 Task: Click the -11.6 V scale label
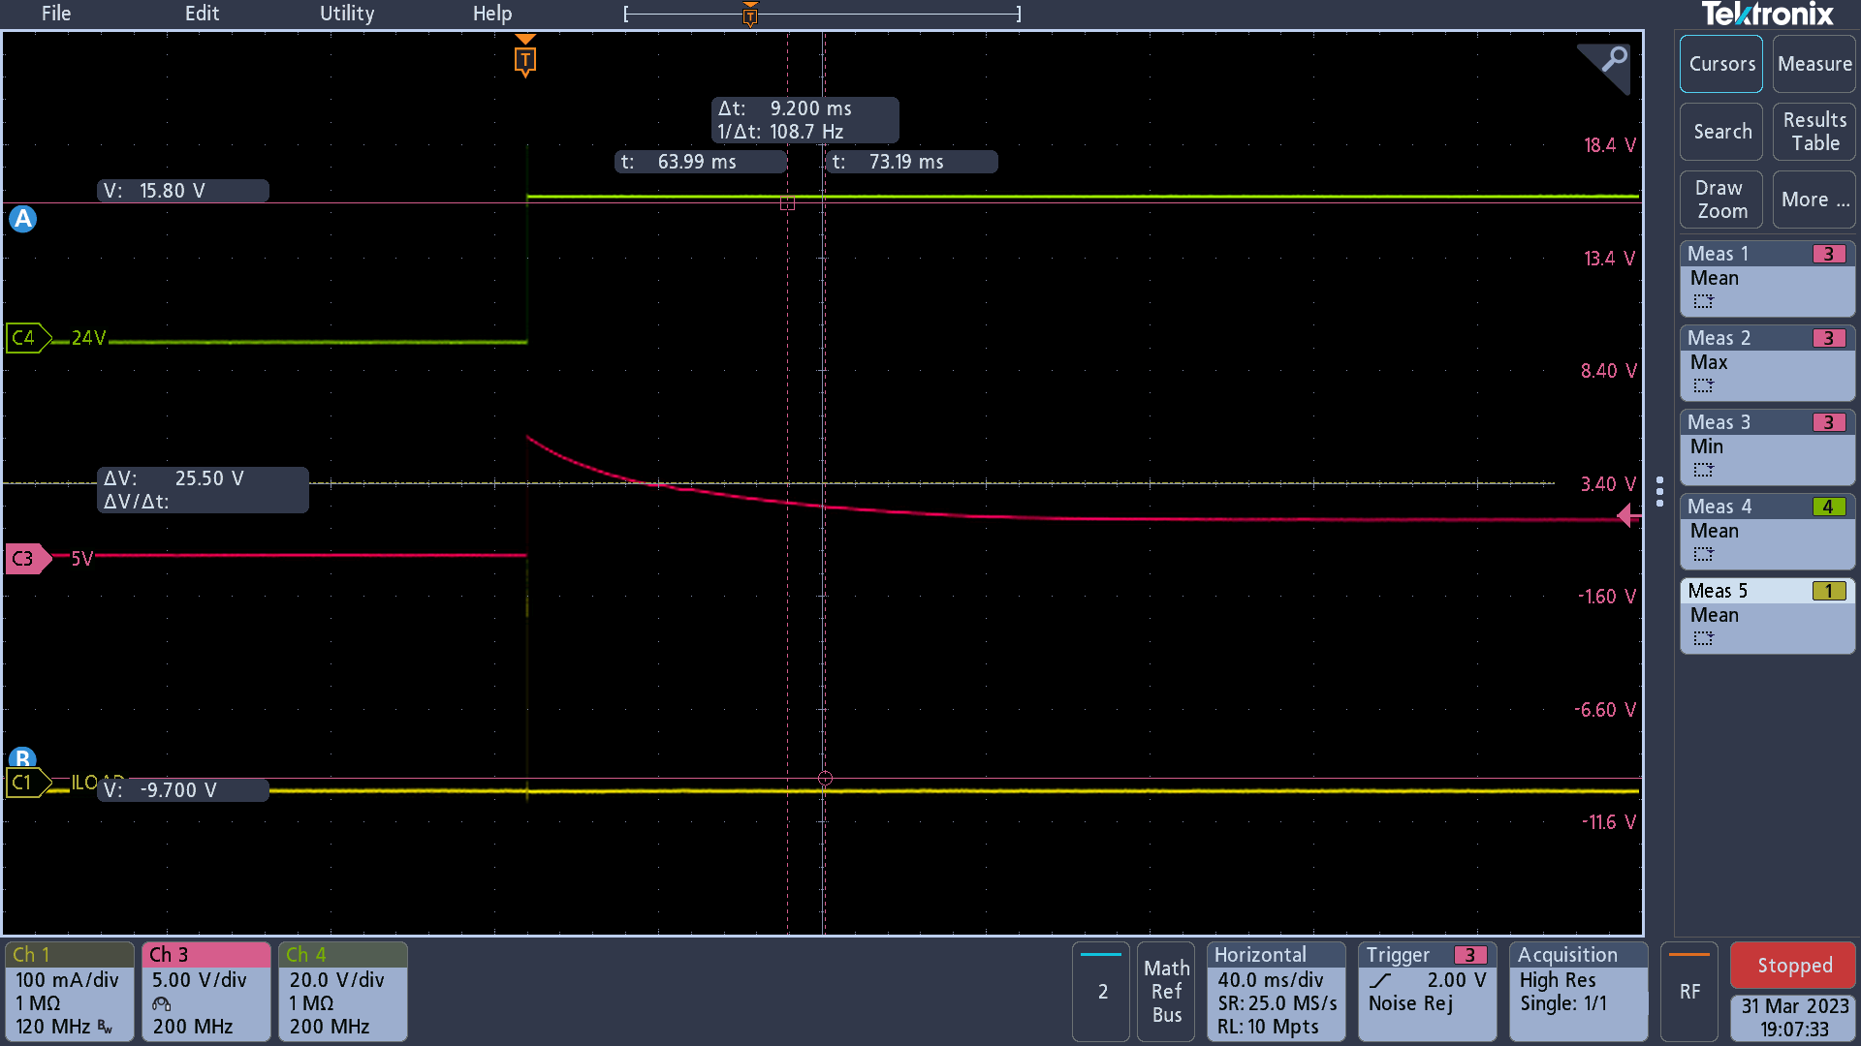pyautogui.click(x=1608, y=822)
